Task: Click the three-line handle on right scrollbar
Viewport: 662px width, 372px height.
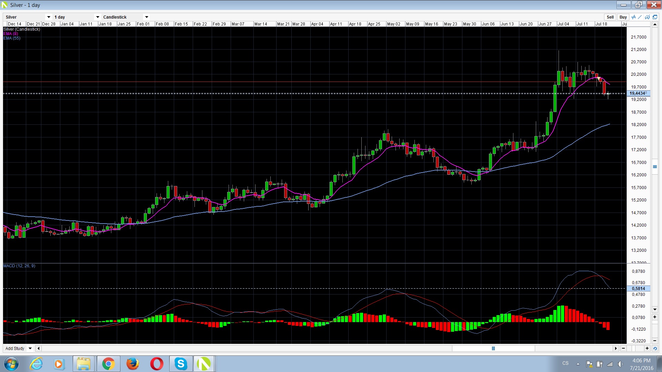Action: (x=655, y=167)
